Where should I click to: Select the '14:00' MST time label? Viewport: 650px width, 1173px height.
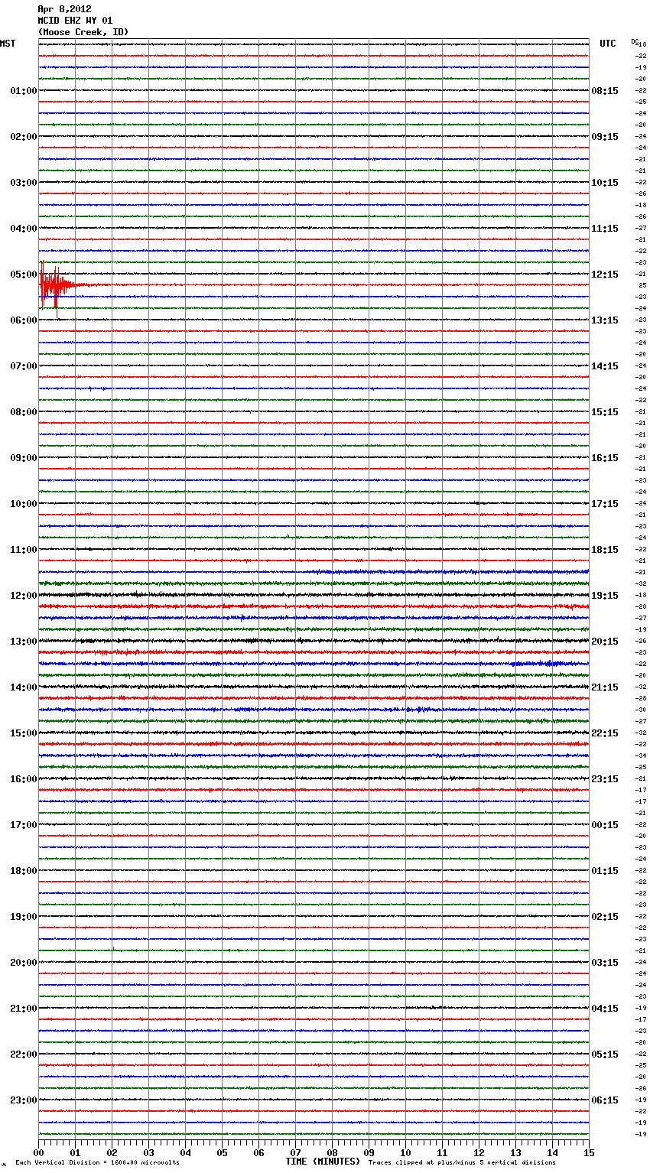pyautogui.click(x=24, y=687)
